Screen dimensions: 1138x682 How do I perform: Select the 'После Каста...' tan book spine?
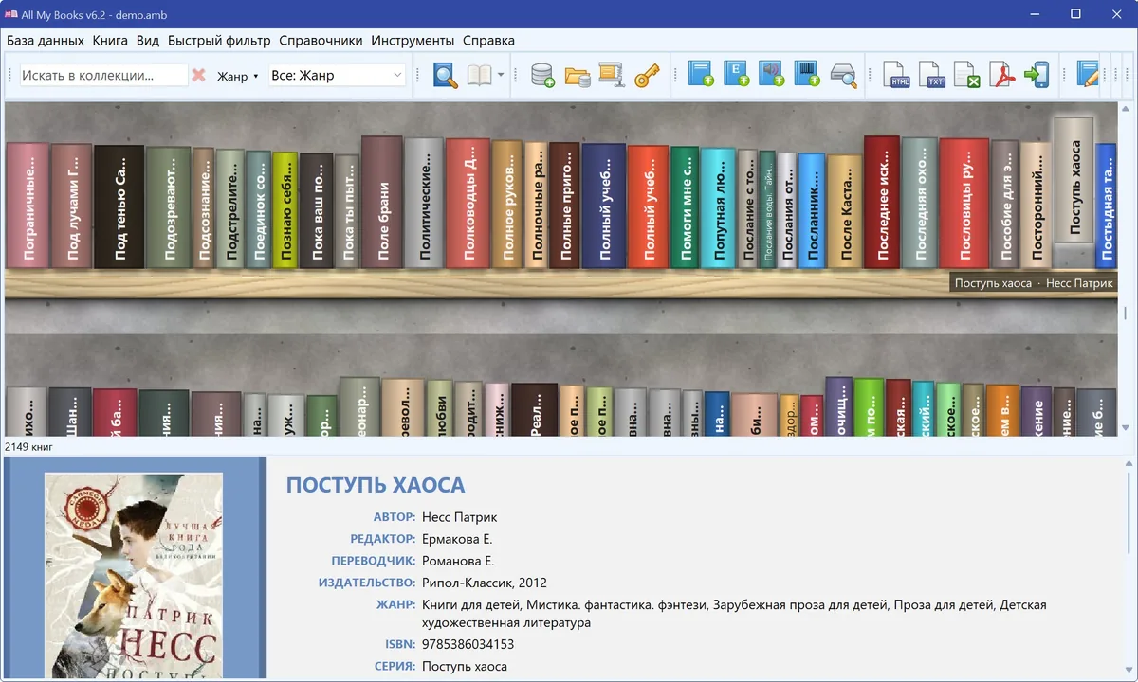click(x=845, y=210)
